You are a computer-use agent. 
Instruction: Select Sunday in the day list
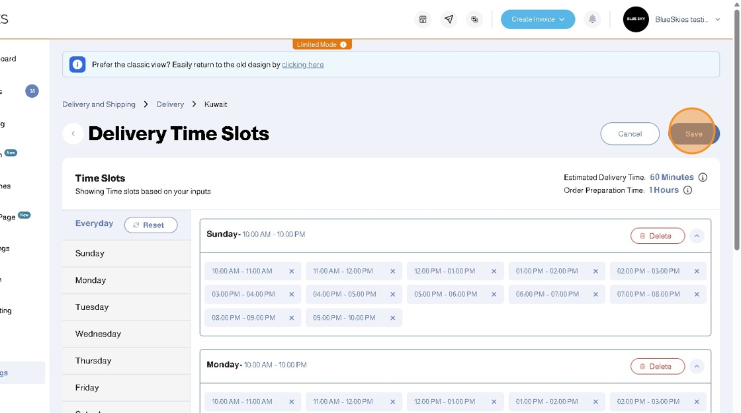coord(126,254)
